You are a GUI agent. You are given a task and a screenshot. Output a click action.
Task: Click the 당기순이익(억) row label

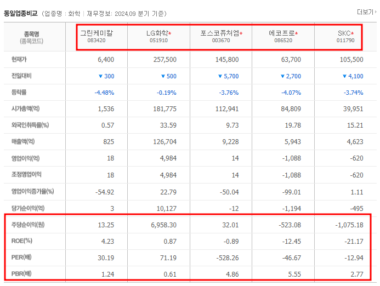(x=28, y=208)
